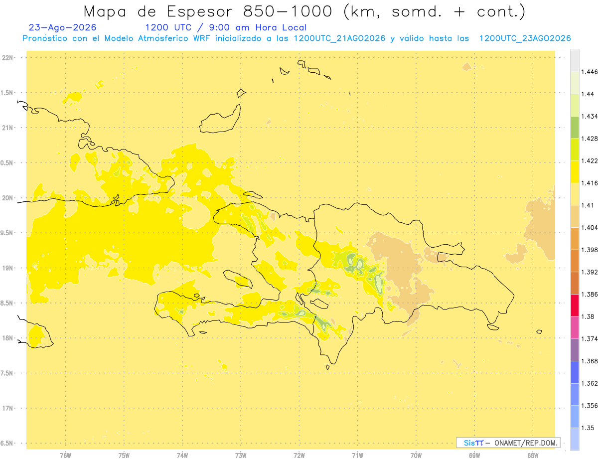Pick the tan colorbar segment below 1.41

click(575, 216)
